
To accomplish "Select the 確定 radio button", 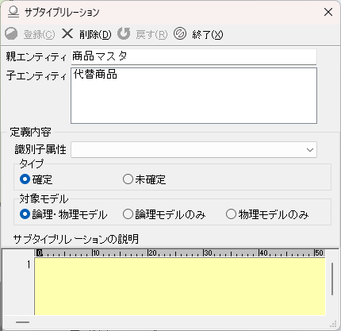I will pos(25,179).
